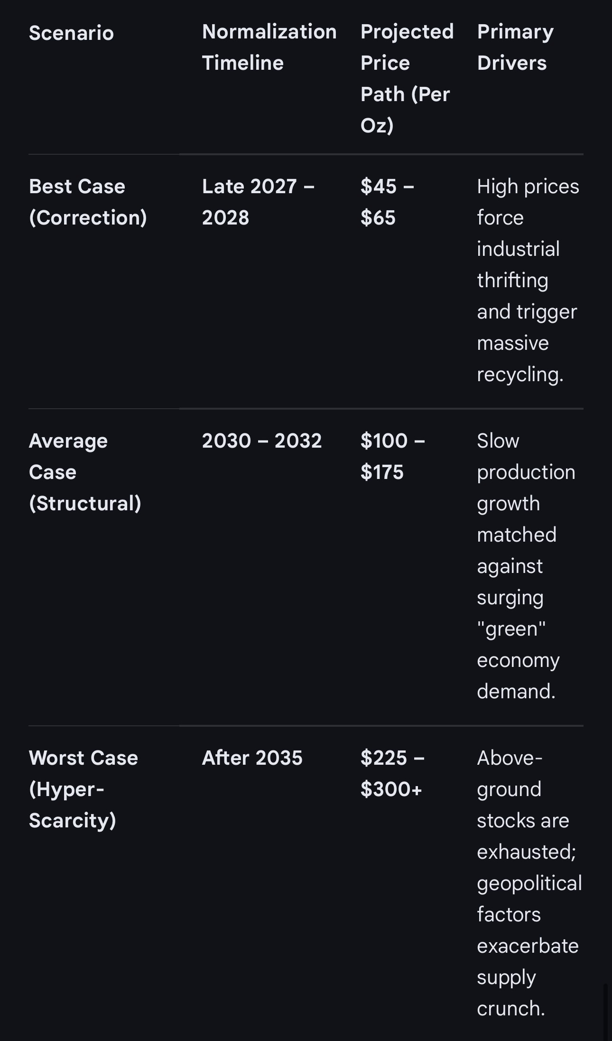
Task: Click the After 2035 timeline cell
Action: 252,758
